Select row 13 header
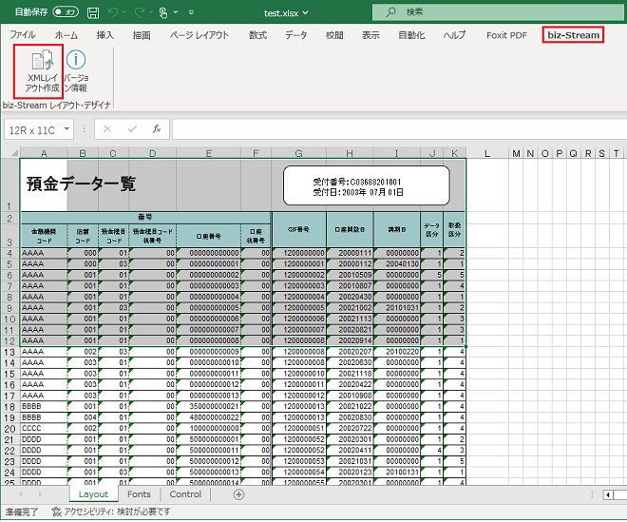The width and height of the screenshot is (627, 522). tap(9, 352)
